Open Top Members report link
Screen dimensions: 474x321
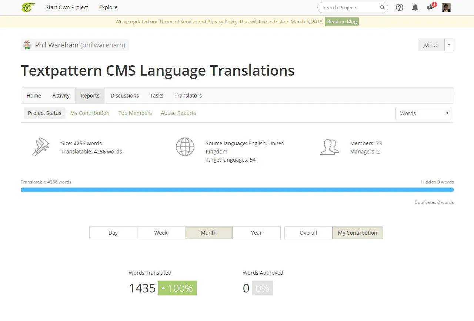135,113
